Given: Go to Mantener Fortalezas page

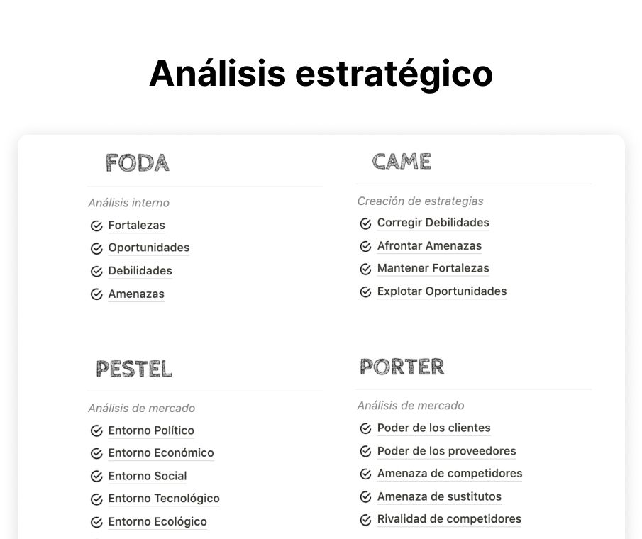Looking at the screenshot, I should click(x=433, y=269).
